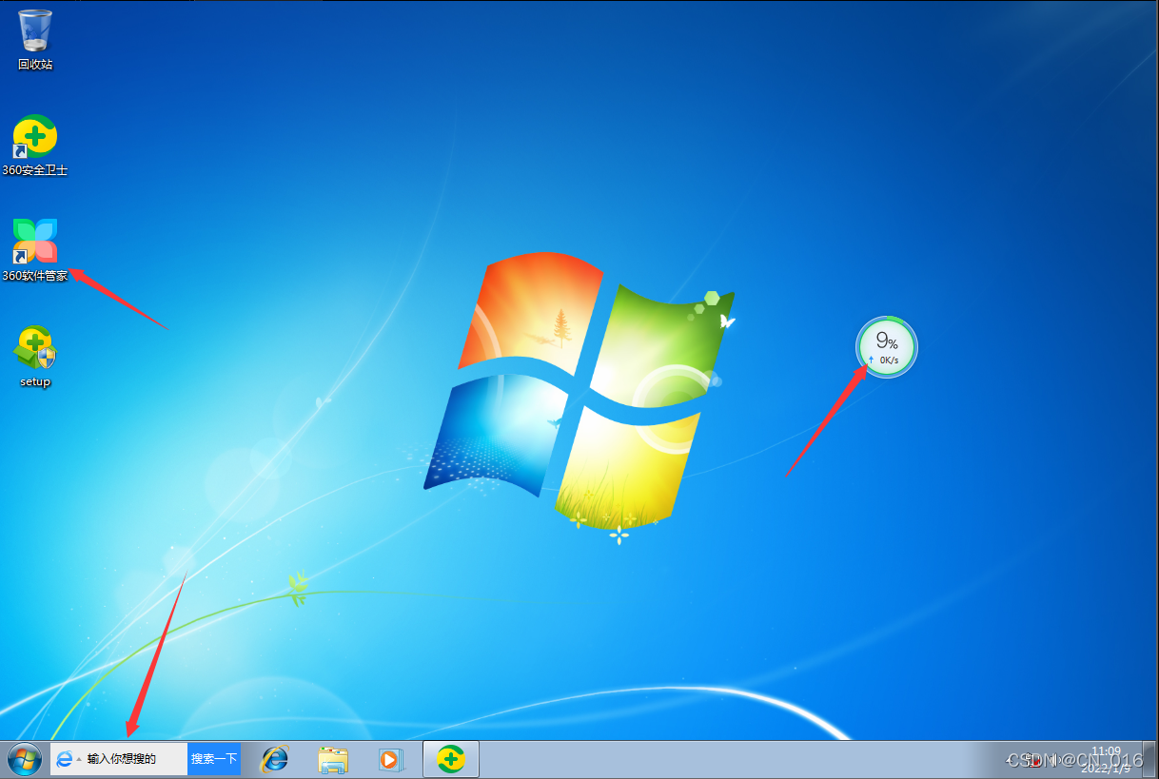
Task: Launch Windows Media Player from the taskbar
Action: (390, 759)
